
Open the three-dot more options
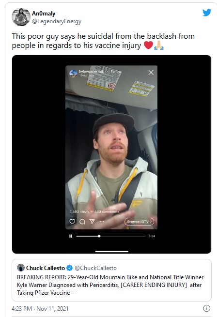(x=102, y=222)
